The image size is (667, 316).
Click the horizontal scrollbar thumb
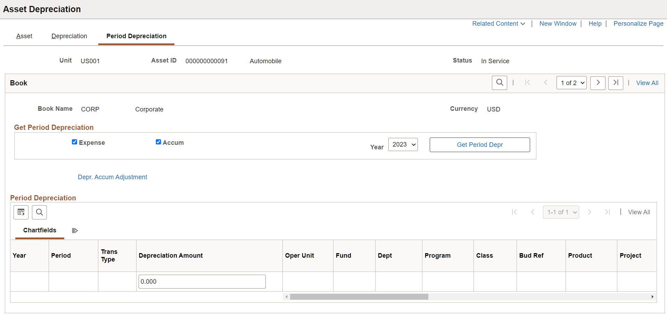point(359,297)
